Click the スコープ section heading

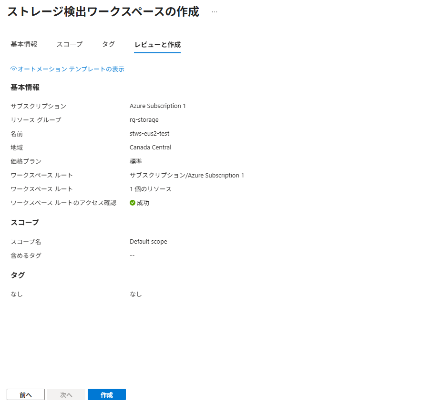coord(25,222)
